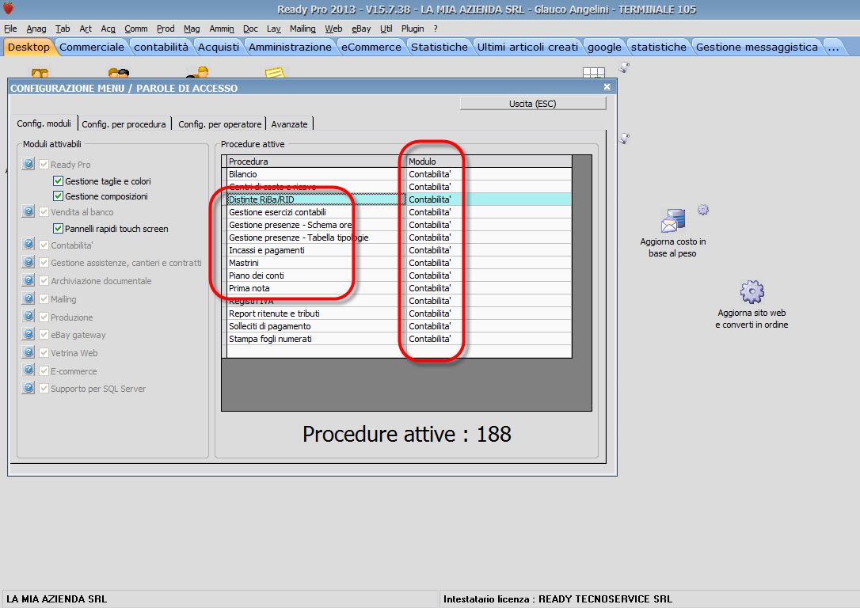This screenshot has width=860, height=608.
Task: Open the google desktop tab
Action: (604, 47)
